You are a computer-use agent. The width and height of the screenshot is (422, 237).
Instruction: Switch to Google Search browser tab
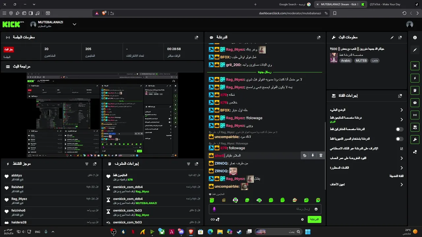295,5
